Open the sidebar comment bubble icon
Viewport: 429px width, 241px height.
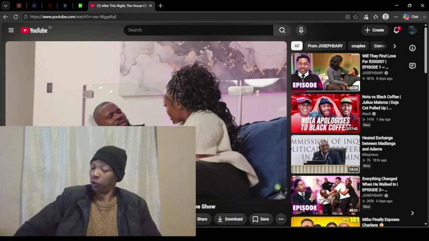[413, 66]
